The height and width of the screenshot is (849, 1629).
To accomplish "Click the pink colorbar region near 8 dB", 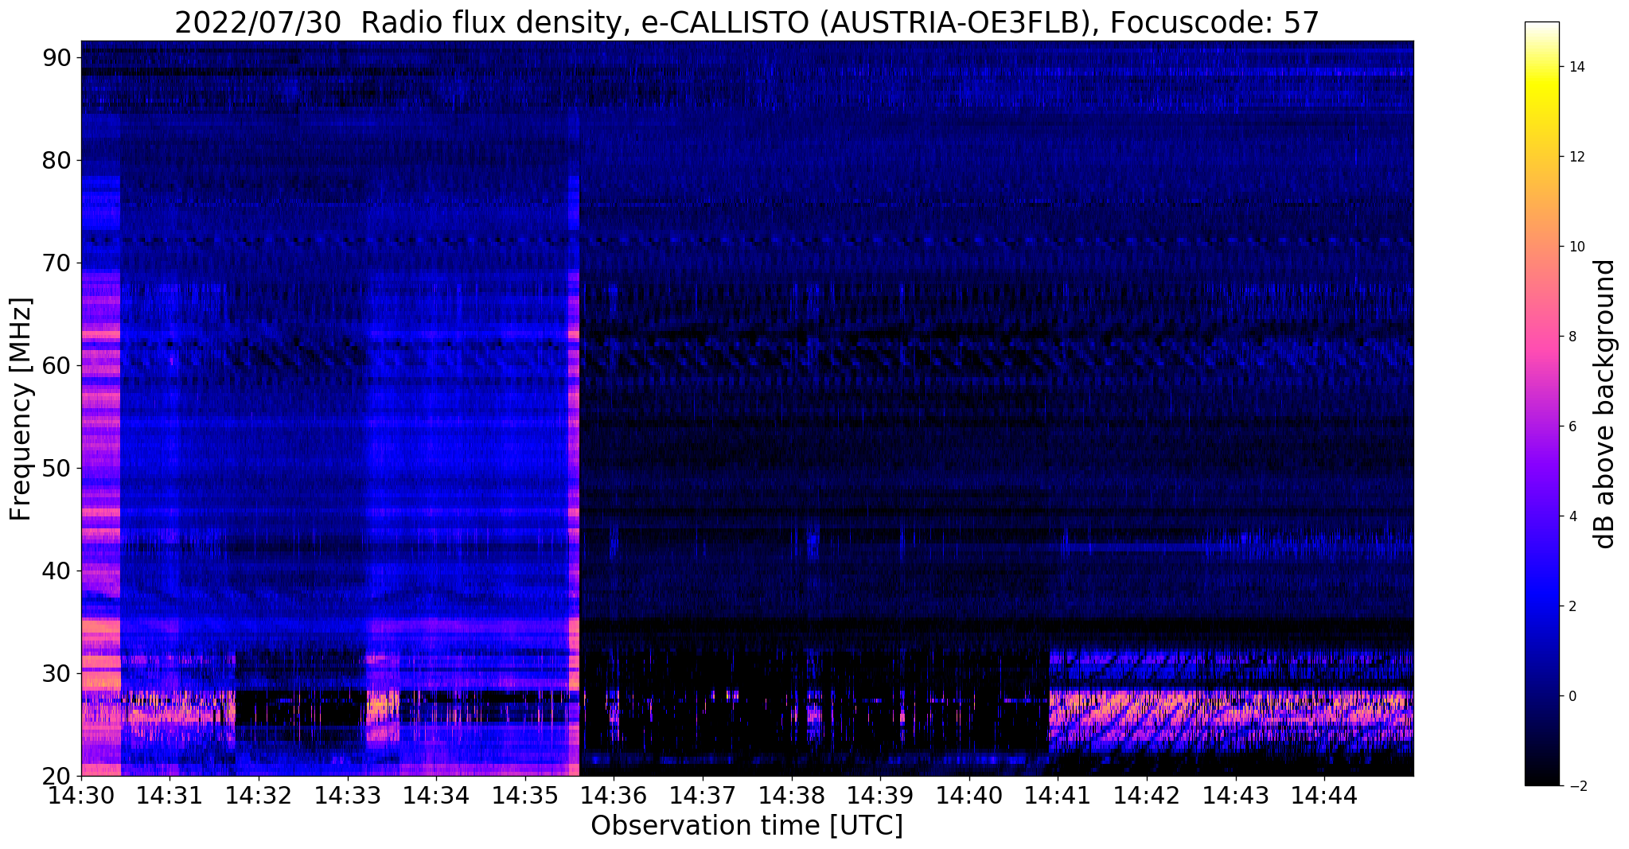I will pyautogui.click(x=1541, y=337).
